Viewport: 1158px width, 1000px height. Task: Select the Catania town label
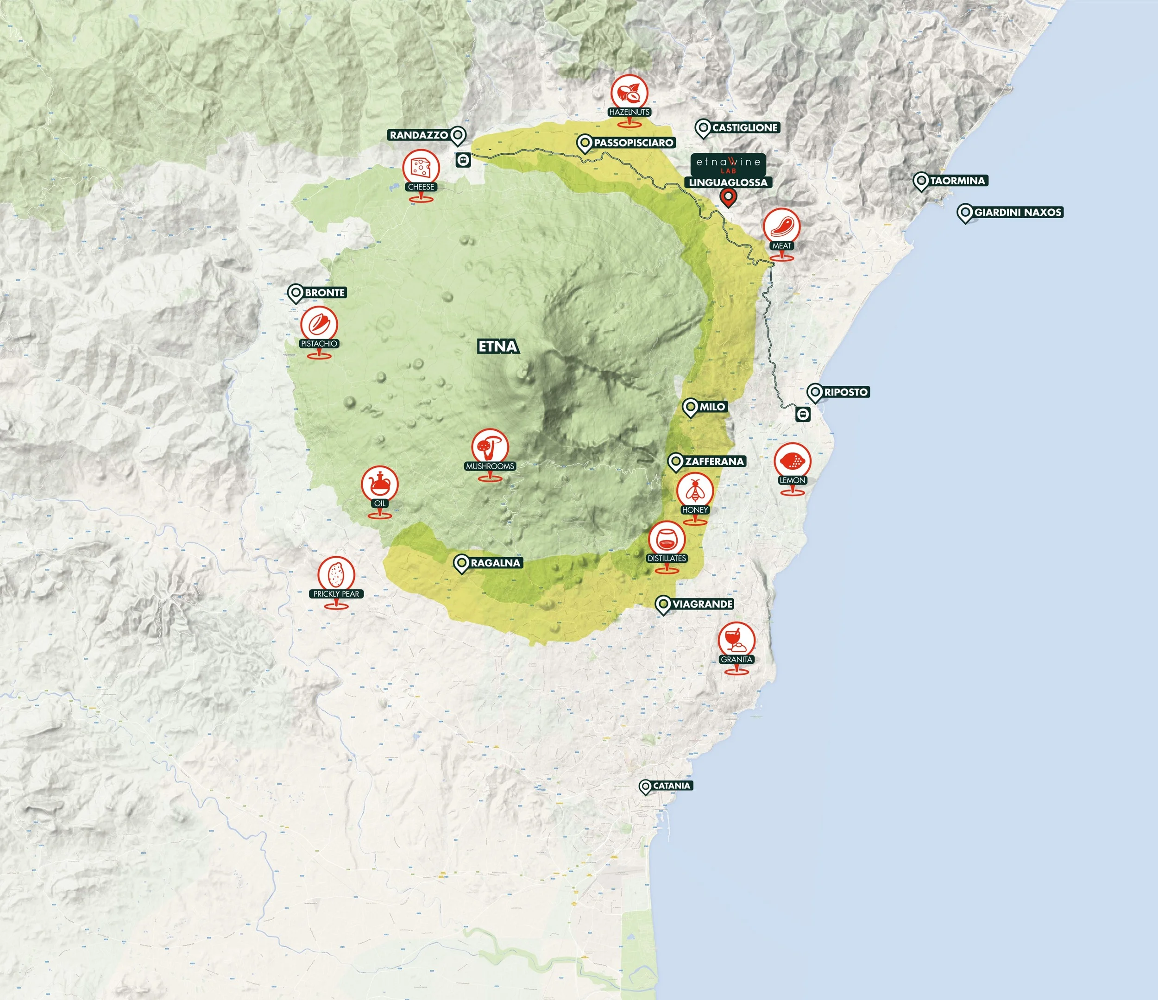tap(671, 786)
